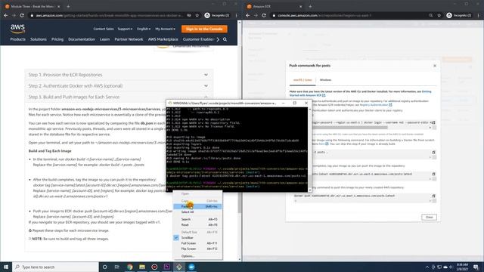Reload the Amazon ECR console page
The height and width of the screenshot is (272, 484).
click(x=264, y=15)
